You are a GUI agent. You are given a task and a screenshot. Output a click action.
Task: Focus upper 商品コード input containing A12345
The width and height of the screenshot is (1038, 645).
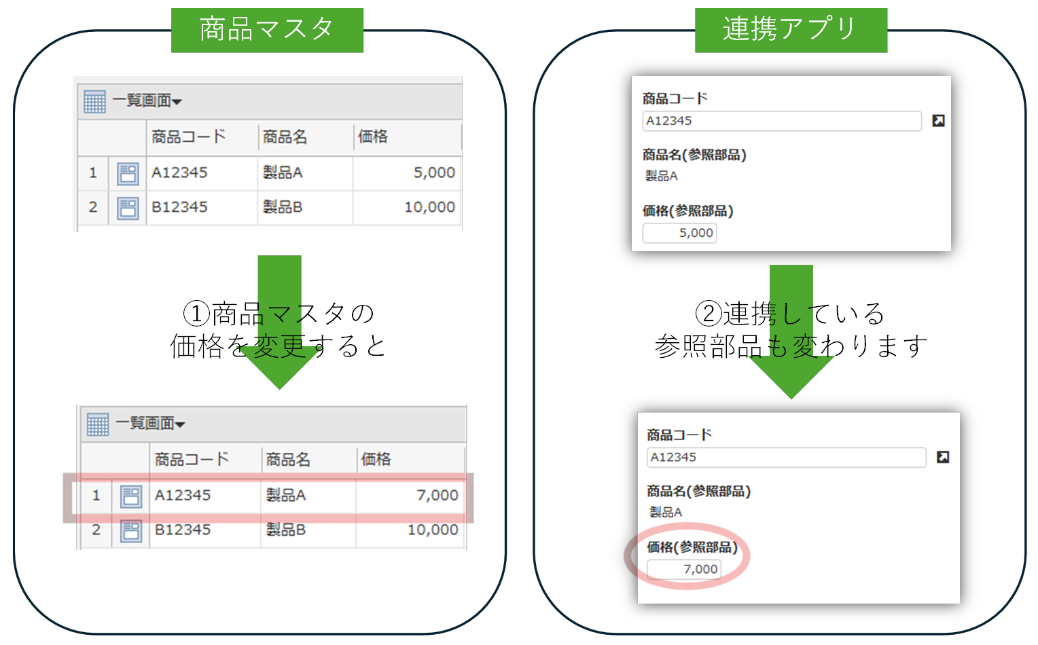click(782, 121)
